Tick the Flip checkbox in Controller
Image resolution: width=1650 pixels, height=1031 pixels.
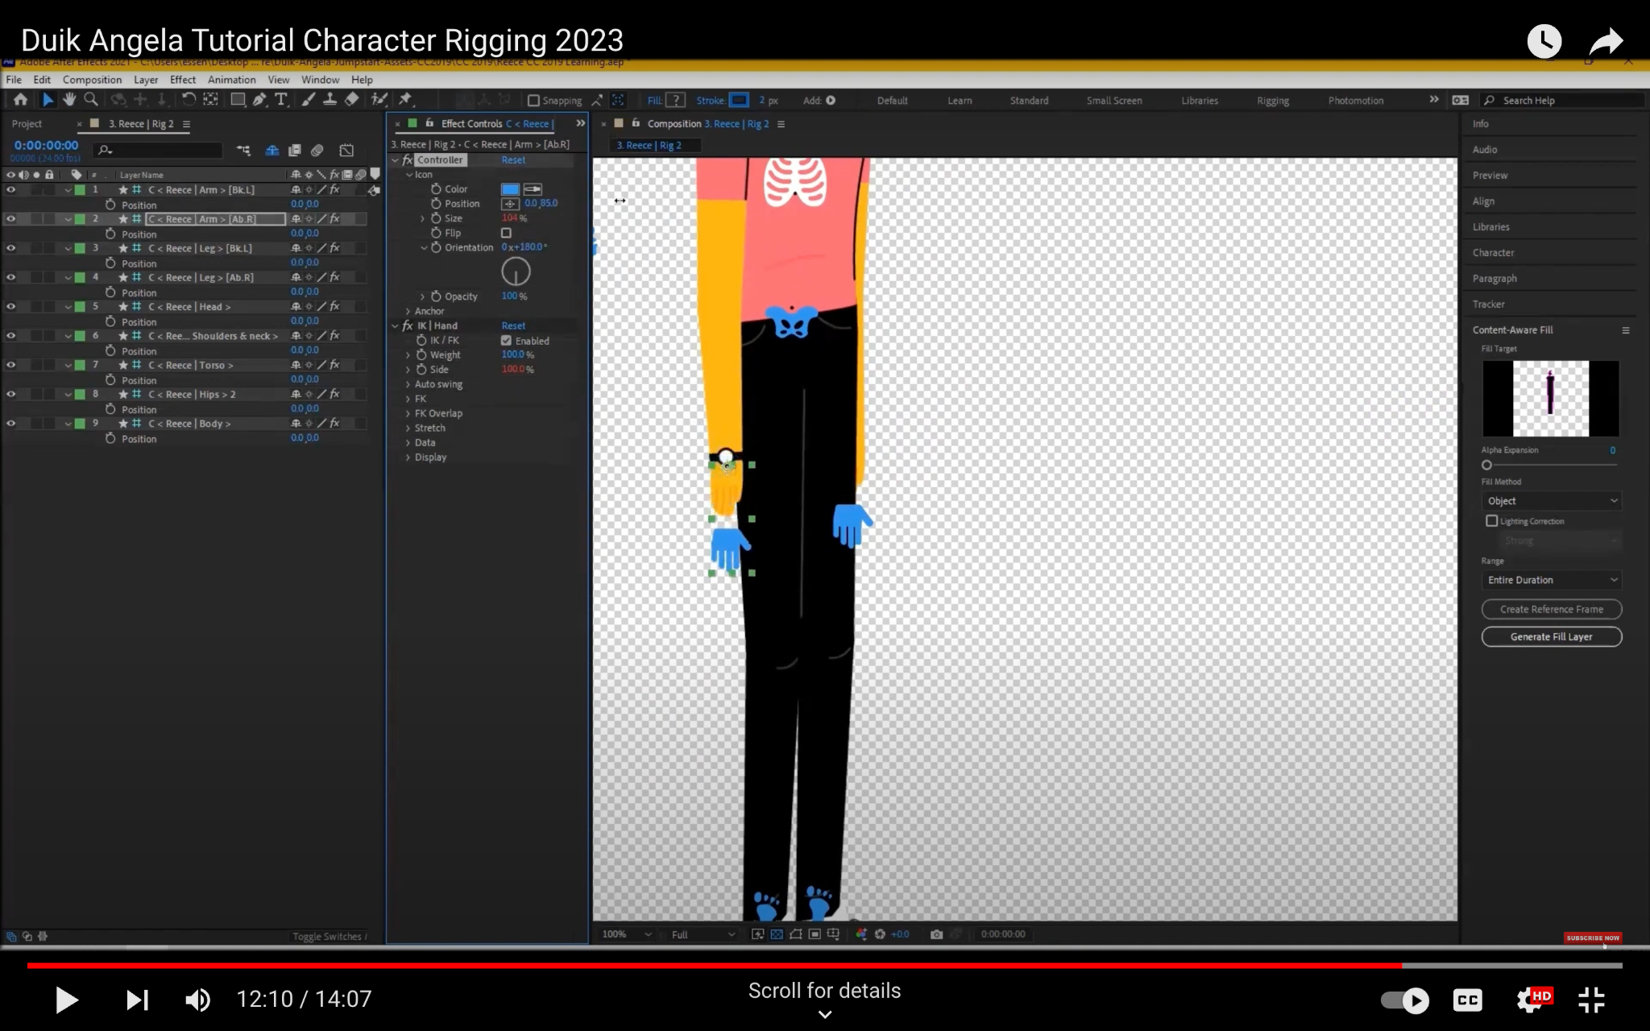point(506,233)
